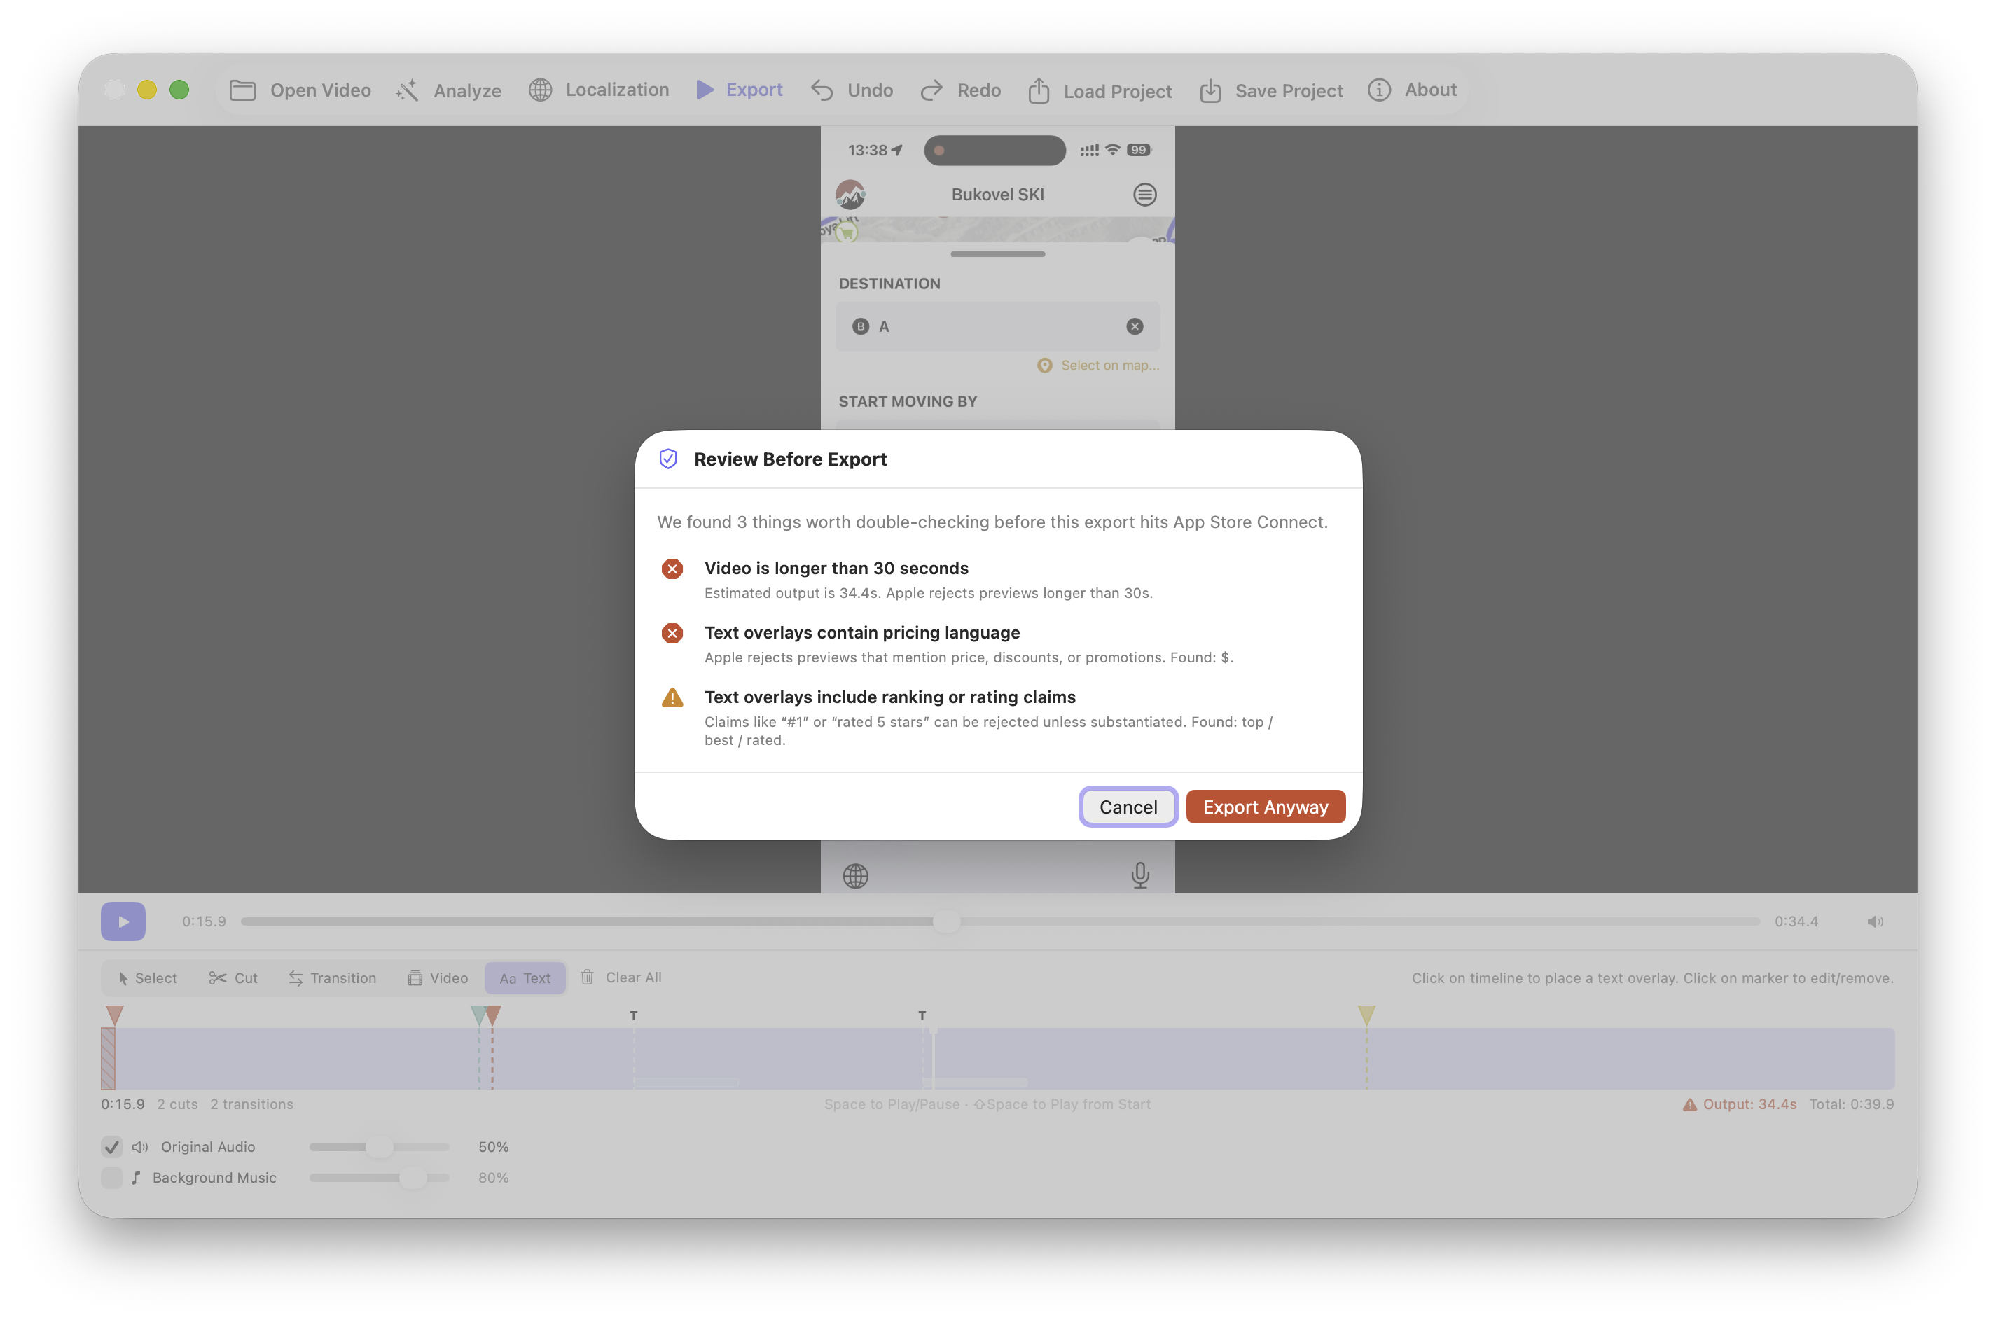Undo the last action
This screenshot has width=1996, height=1322.
(852, 90)
